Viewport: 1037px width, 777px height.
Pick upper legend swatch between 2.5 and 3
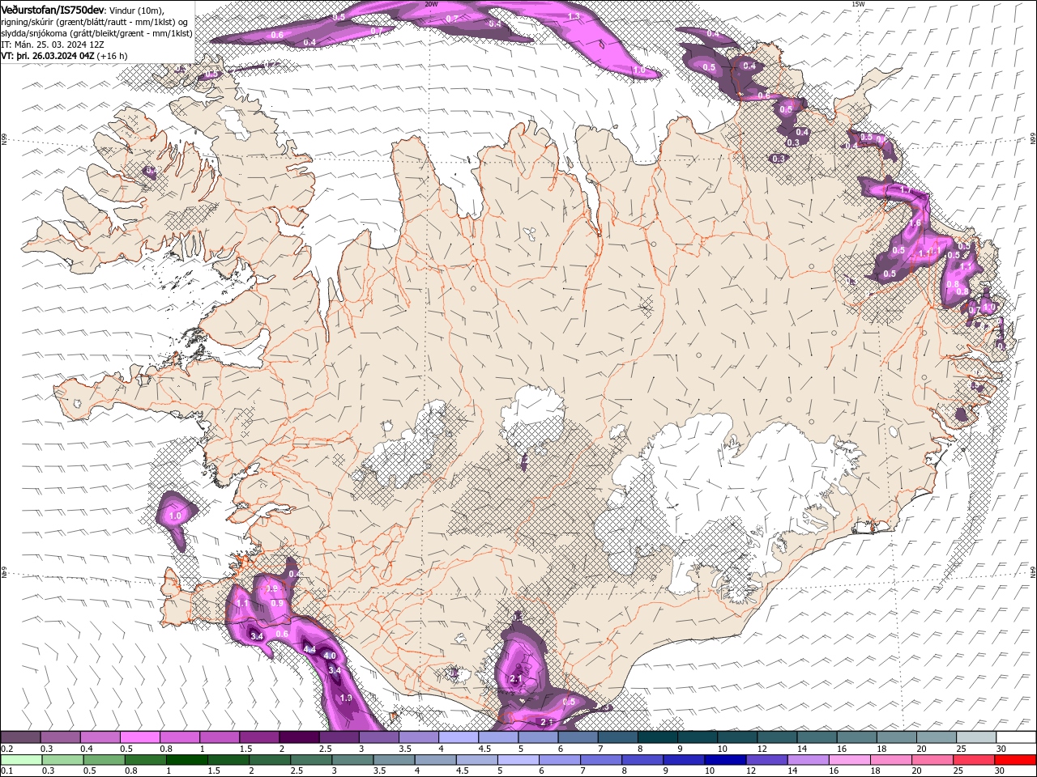pyautogui.click(x=339, y=737)
